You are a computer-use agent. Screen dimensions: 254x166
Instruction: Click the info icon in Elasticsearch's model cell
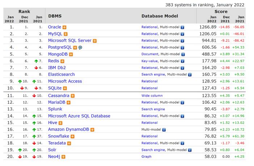(190, 75)
